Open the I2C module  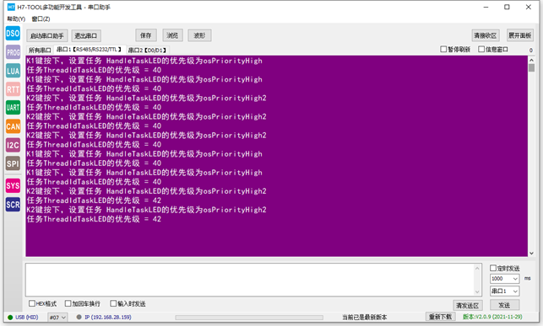13,145
